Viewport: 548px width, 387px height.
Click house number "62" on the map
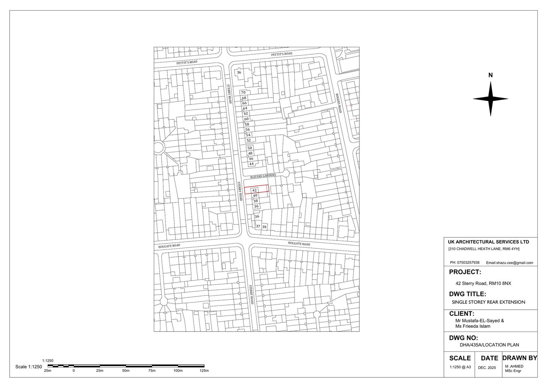[246, 114]
